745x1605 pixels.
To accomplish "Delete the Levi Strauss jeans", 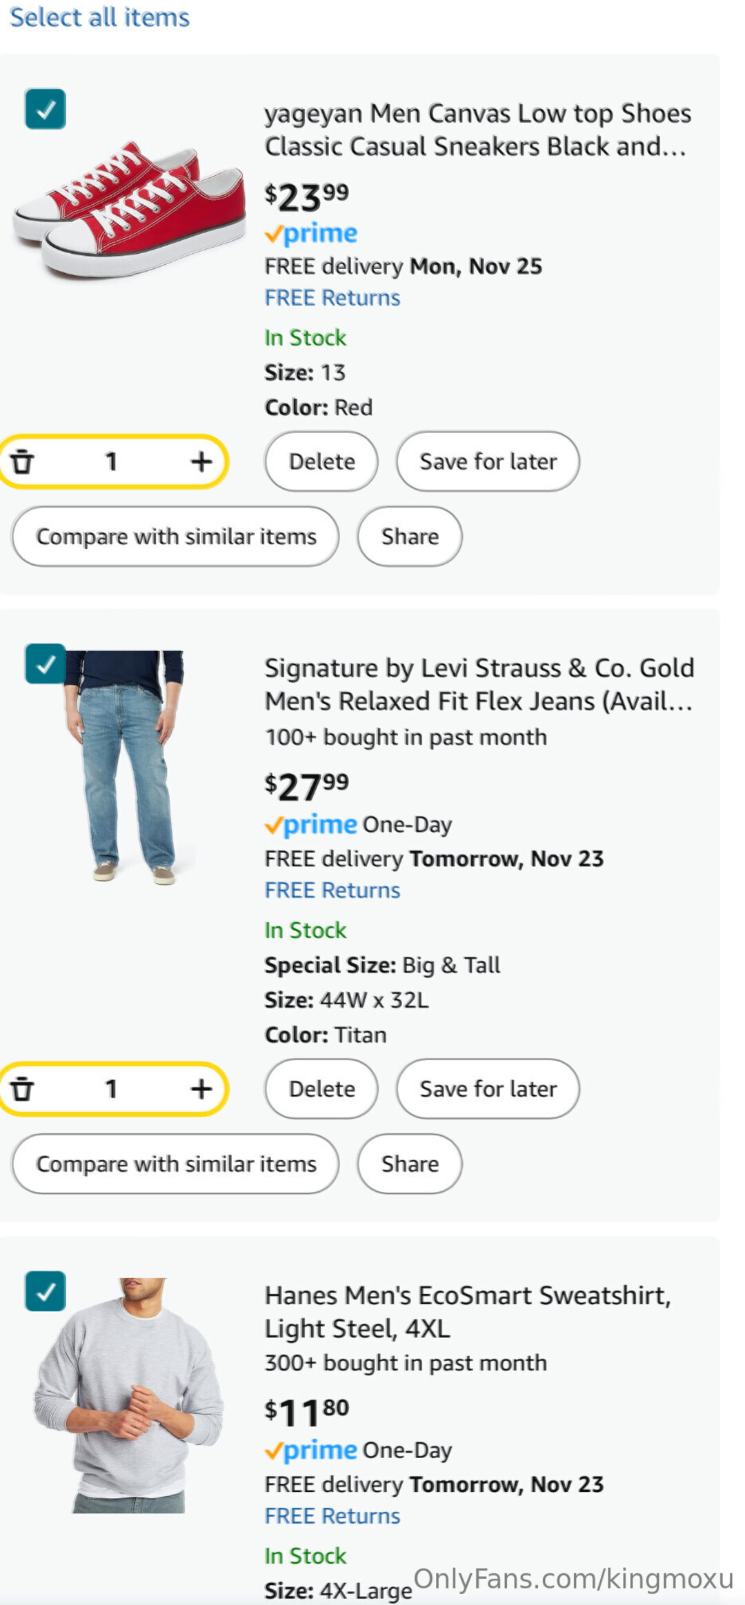I will pyautogui.click(x=321, y=1089).
